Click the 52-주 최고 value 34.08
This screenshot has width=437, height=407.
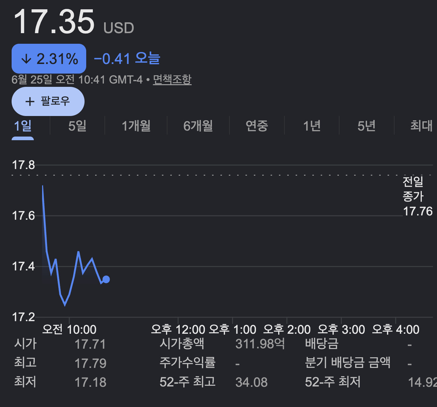tap(251, 382)
